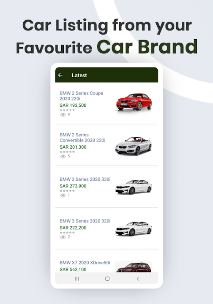The height and width of the screenshot is (304, 213).
Task: Click the views eye icon under SAR 273,900
Action: pyautogui.click(x=63, y=195)
